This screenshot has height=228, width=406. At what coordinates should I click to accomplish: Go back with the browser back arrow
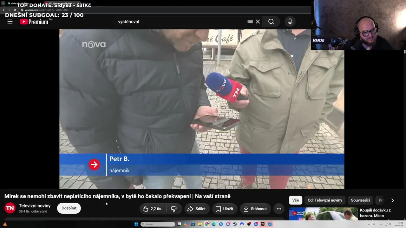coord(4,10)
